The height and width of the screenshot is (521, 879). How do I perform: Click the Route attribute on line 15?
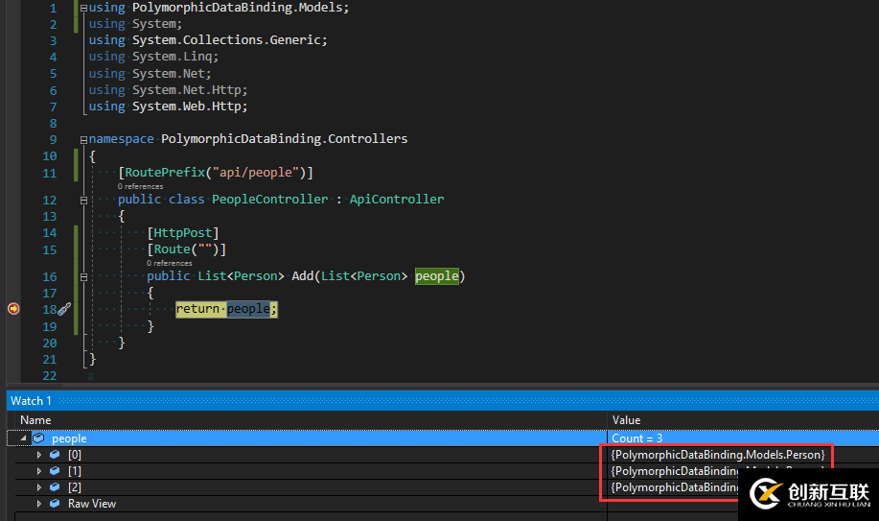click(173, 249)
